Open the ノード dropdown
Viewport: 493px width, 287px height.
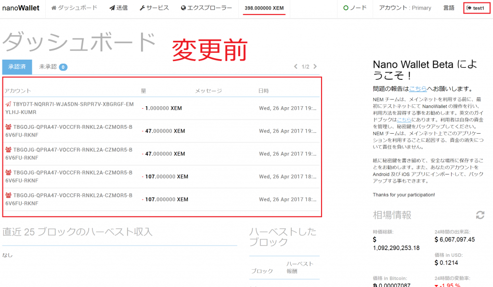coord(355,8)
